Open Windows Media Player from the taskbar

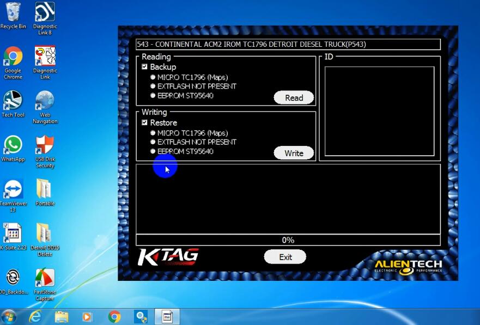(88, 317)
